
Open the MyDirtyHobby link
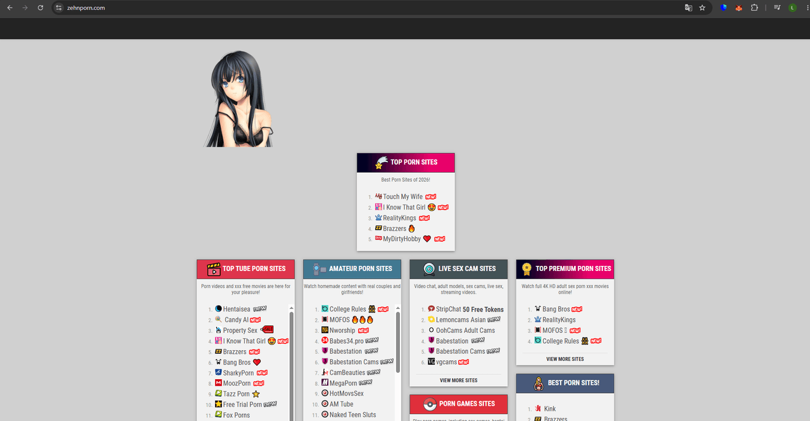pos(402,239)
